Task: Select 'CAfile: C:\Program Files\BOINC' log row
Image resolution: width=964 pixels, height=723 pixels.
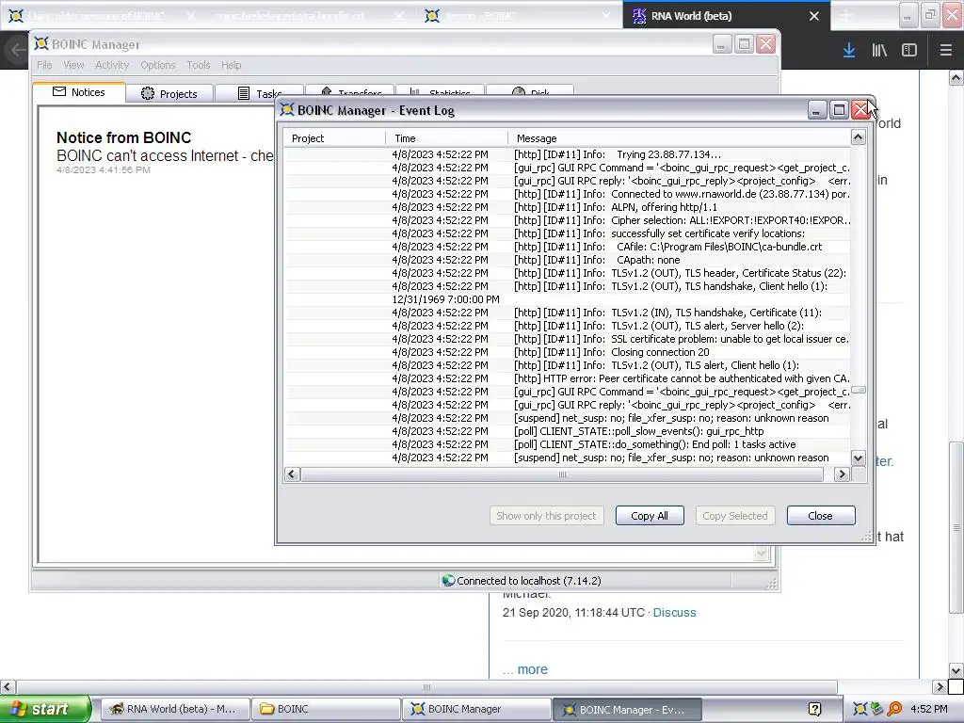Action: click(568, 247)
